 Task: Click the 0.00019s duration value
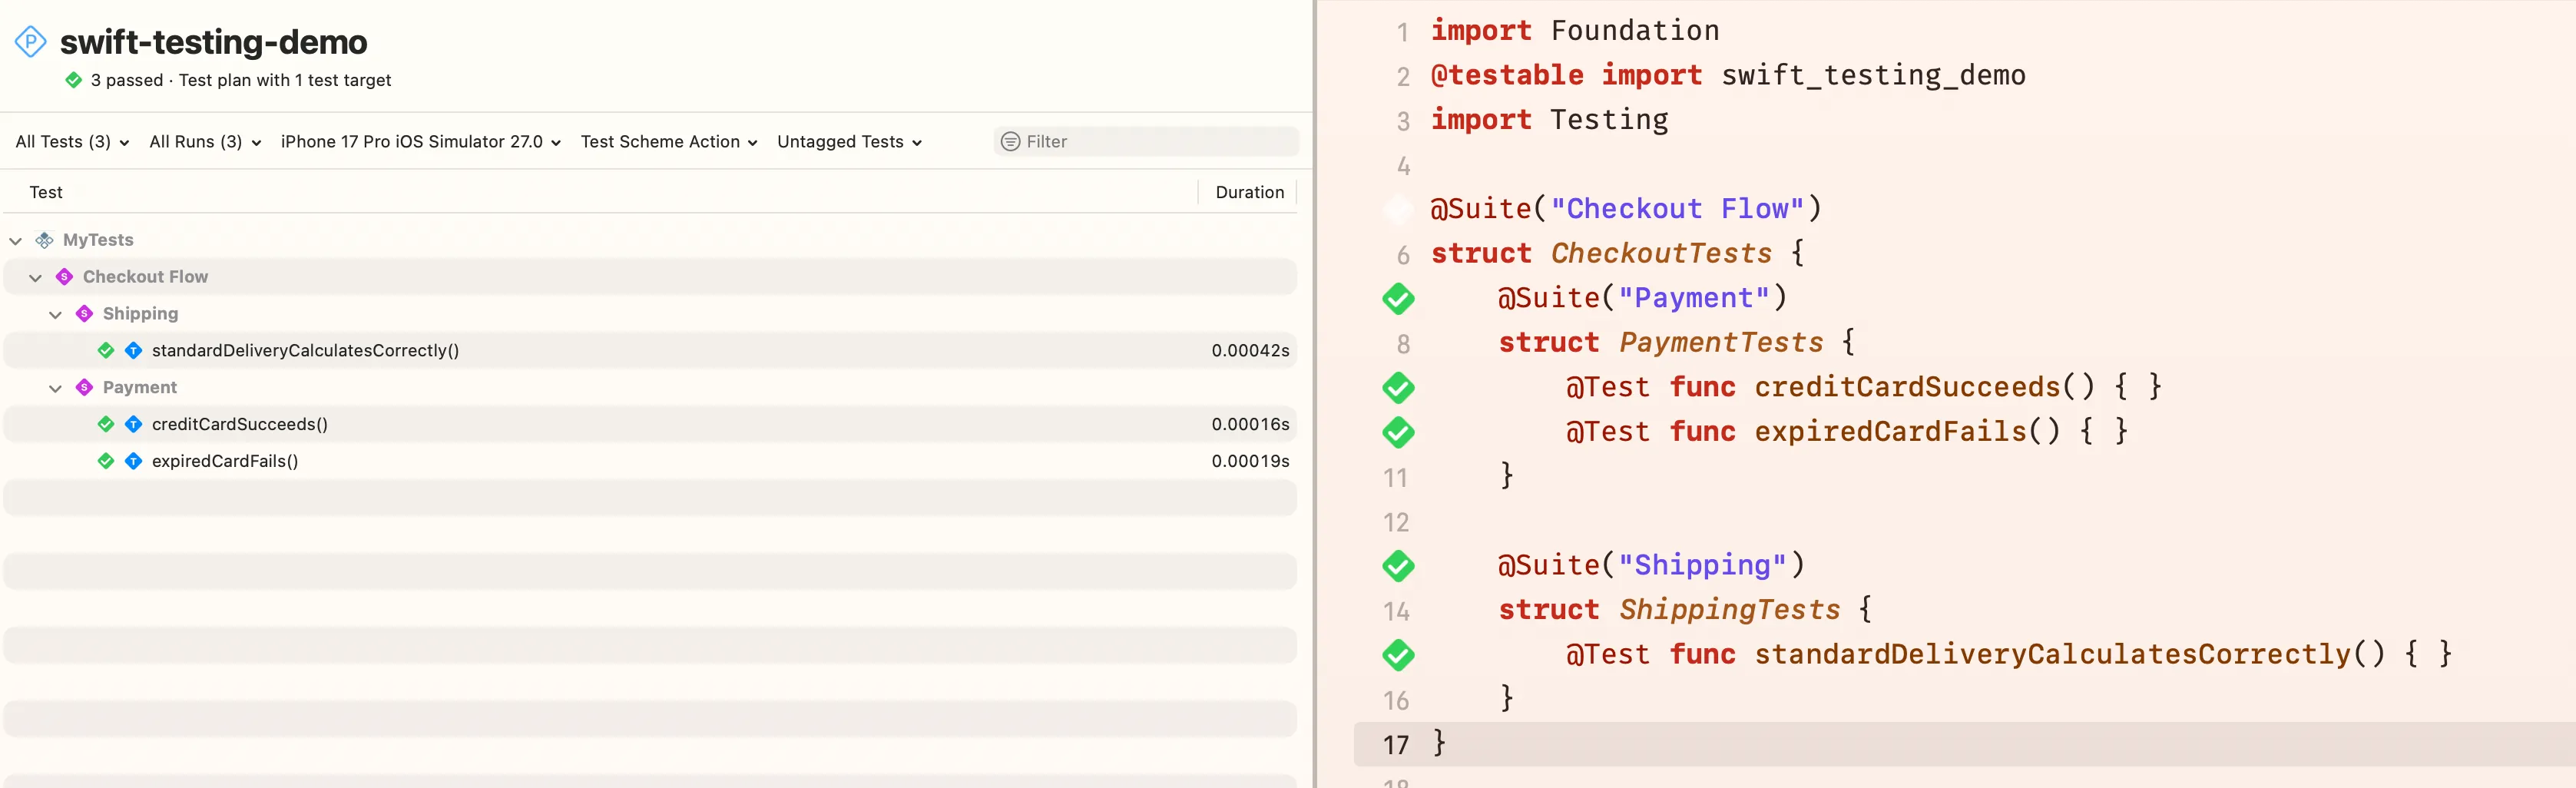[x=1250, y=461]
